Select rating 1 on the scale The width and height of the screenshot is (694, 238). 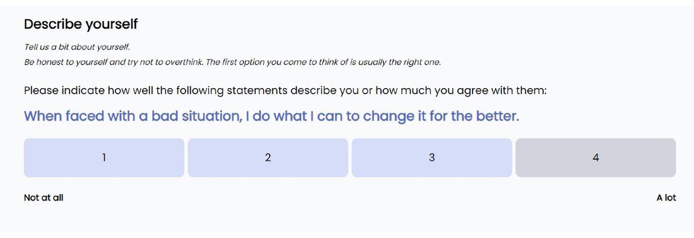click(x=104, y=157)
